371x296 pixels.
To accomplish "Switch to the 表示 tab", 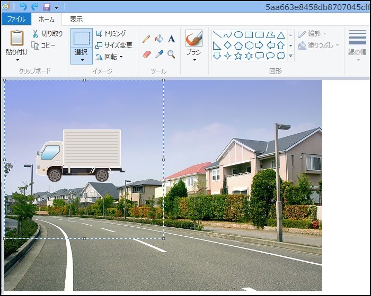I will tap(76, 20).
